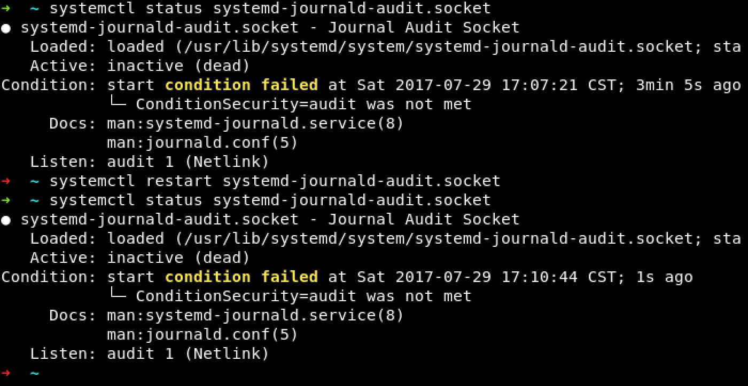
Task: Click the red prompt arrow on last line
Action: tap(6, 373)
